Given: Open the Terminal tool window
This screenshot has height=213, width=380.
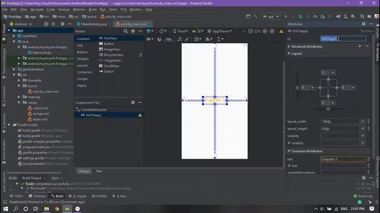Looking at the screenshot, I should coord(37,196).
